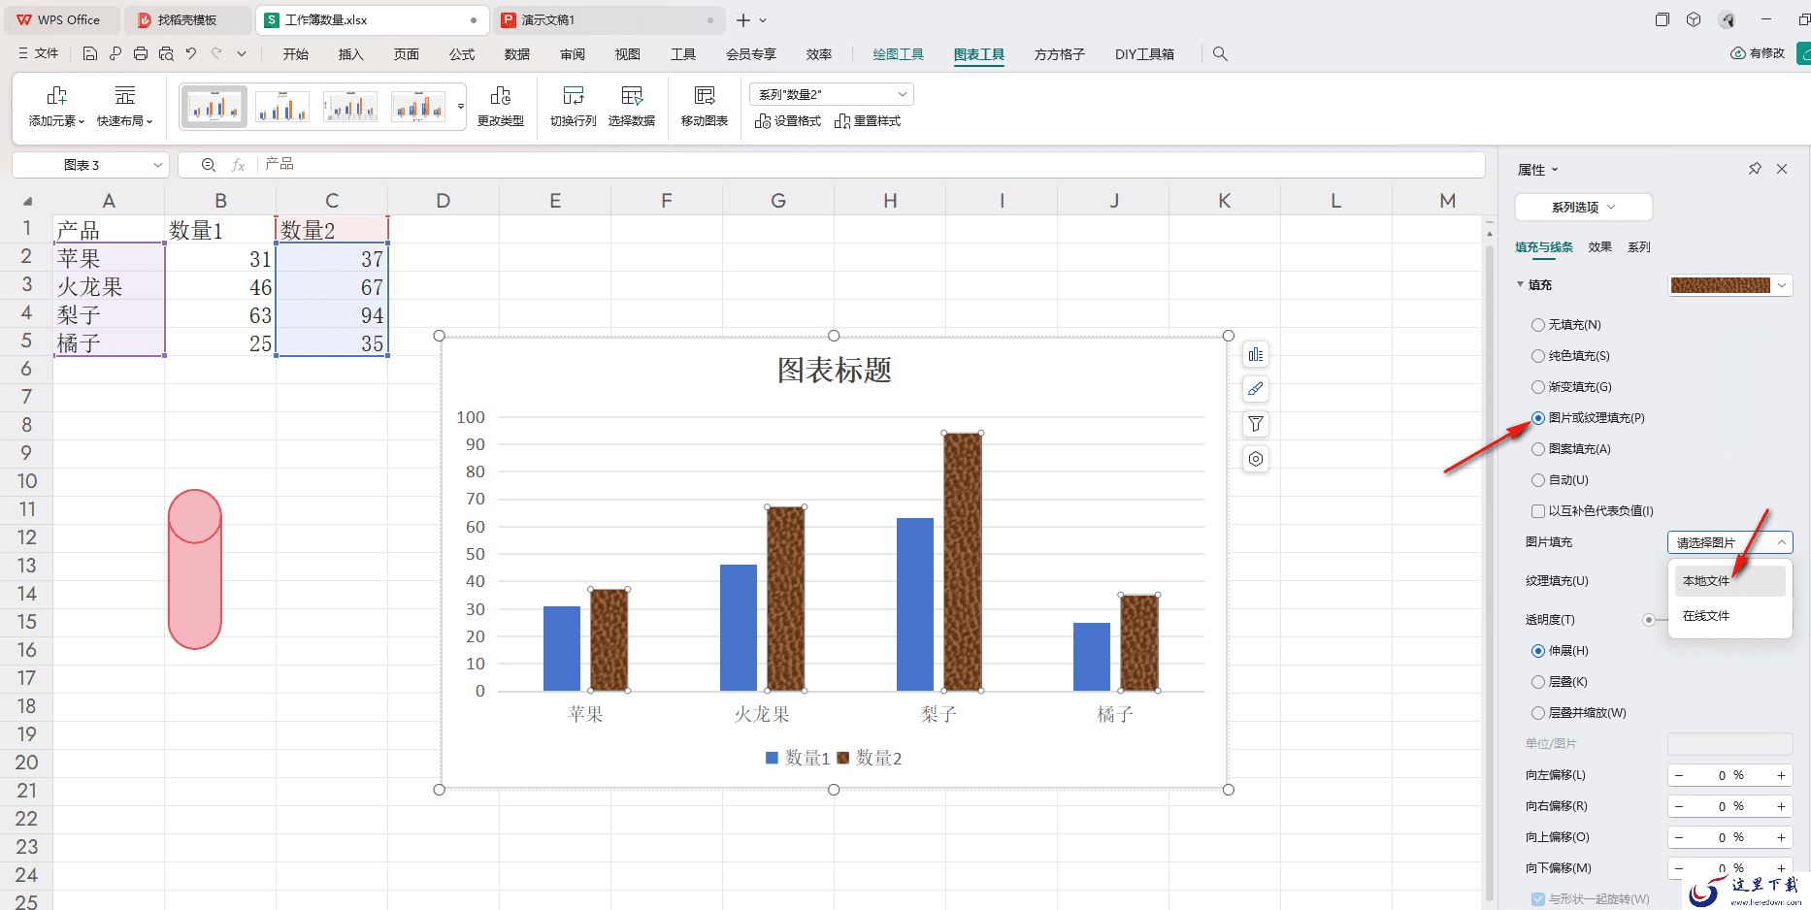Click the 有修改 status button
Image resolution: width=1811 pixels, height=910 pixels.
[x=1758, y=53]
